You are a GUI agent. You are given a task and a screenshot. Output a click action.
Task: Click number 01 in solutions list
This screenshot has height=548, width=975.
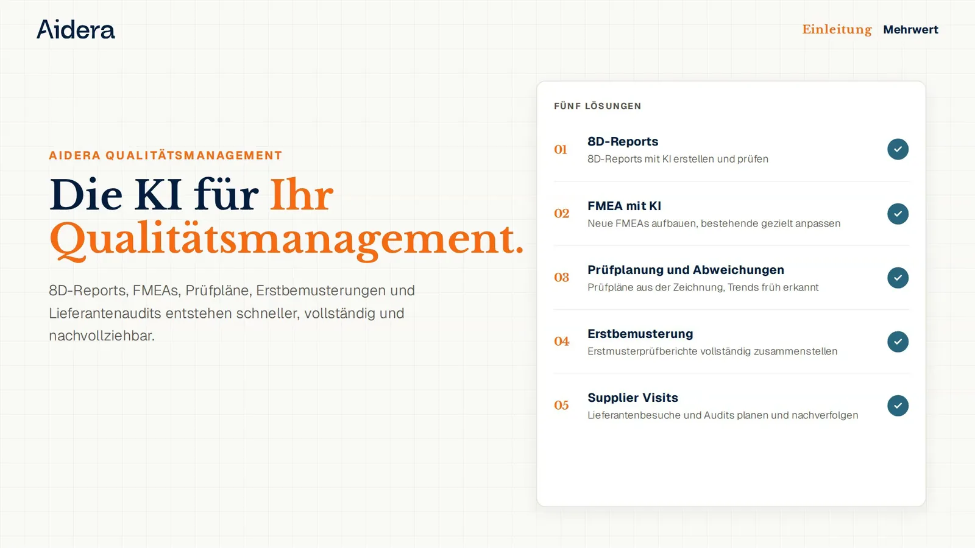tap(561, 149)
